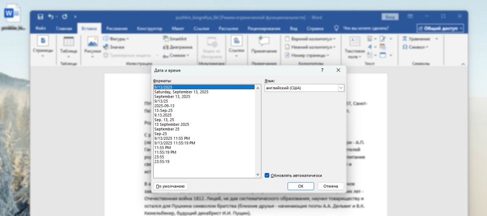Click the Текстовое поле text box icon
The width and height of the screenshot is (487, 216).
(x=354, y=43)
